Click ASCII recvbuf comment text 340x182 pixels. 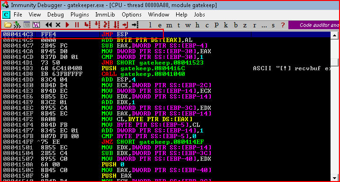292,68
